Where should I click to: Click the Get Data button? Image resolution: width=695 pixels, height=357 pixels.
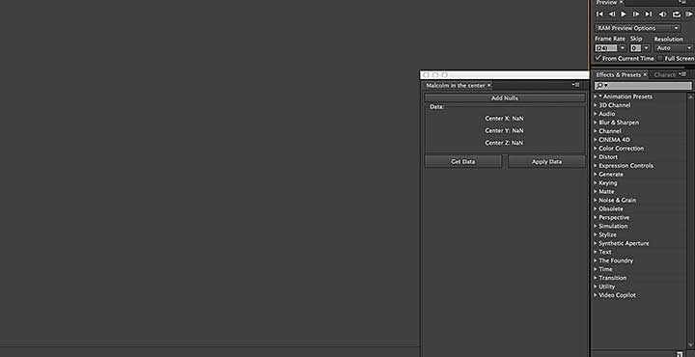click(x=462, y=162)
